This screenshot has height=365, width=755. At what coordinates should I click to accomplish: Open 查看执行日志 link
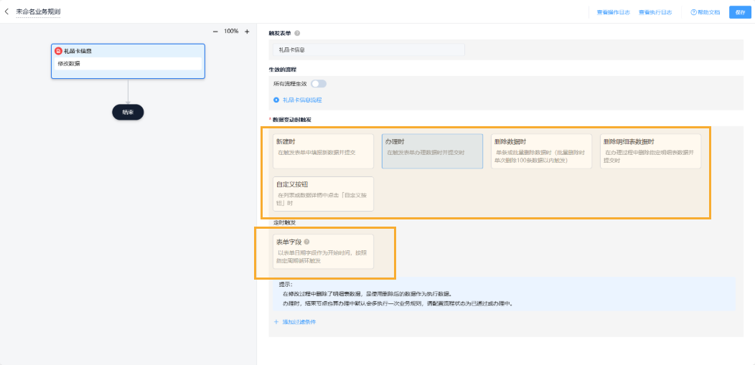tap(655, 12)
